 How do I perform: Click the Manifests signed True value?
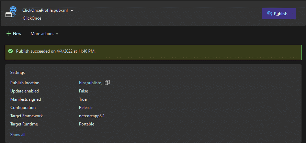click(83, 99)
